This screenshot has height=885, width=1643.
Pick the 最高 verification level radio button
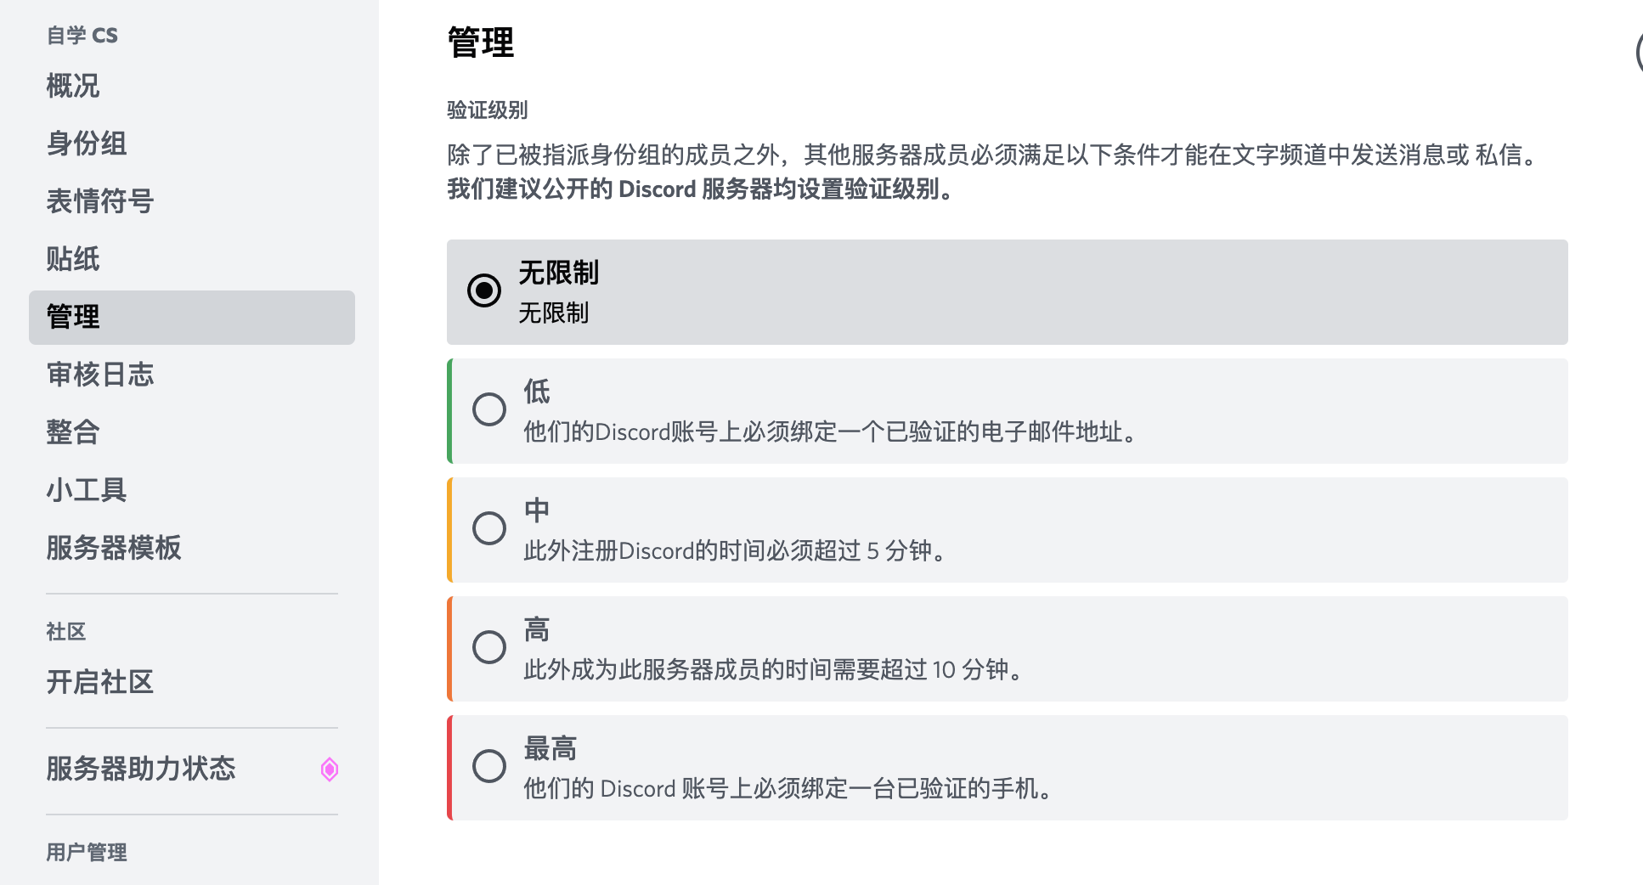pyautogui.click(x=489, y=766)
